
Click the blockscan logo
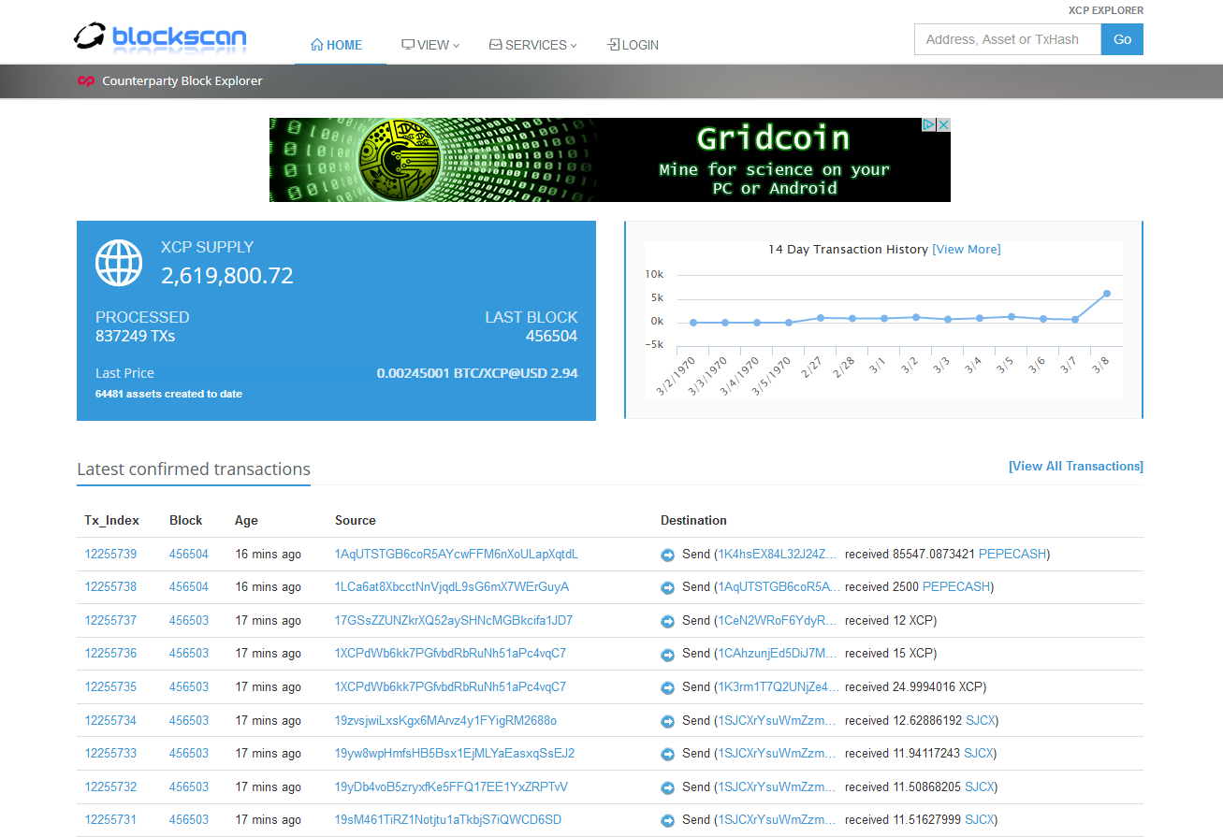tap(160, 37)
